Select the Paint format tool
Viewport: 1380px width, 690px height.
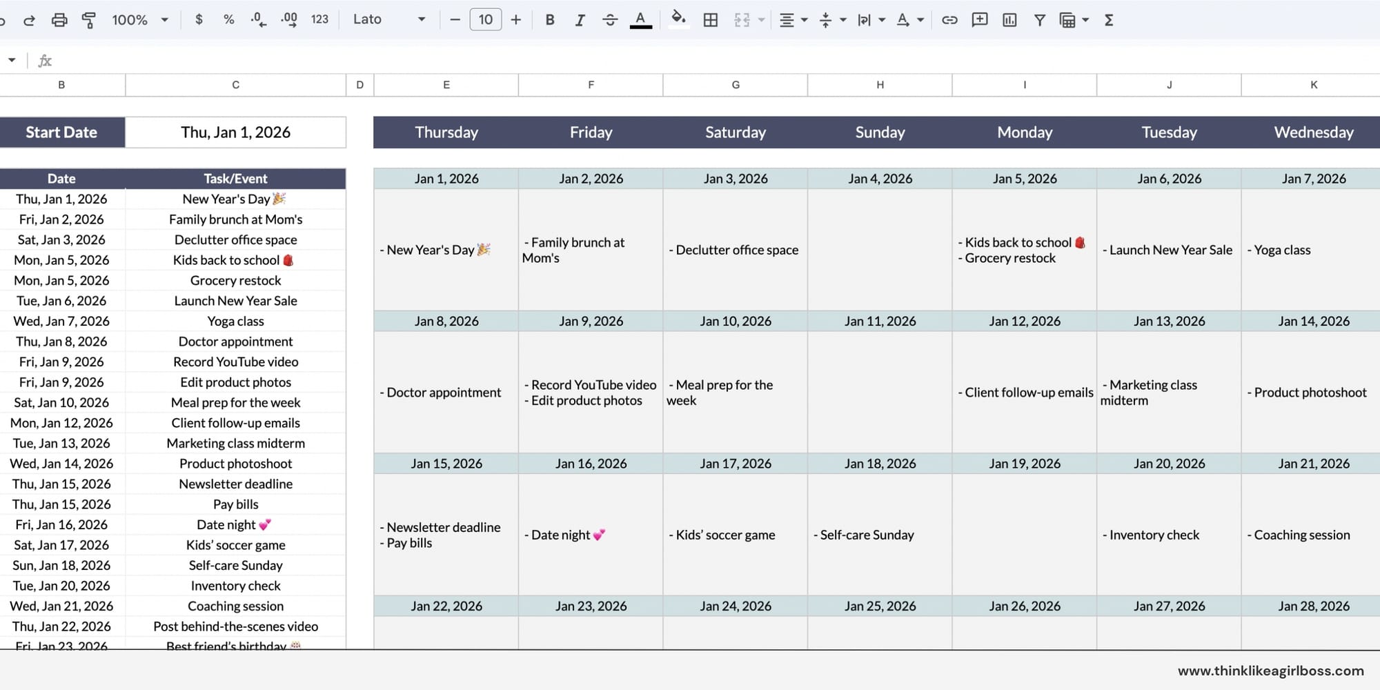click(88, 20)
